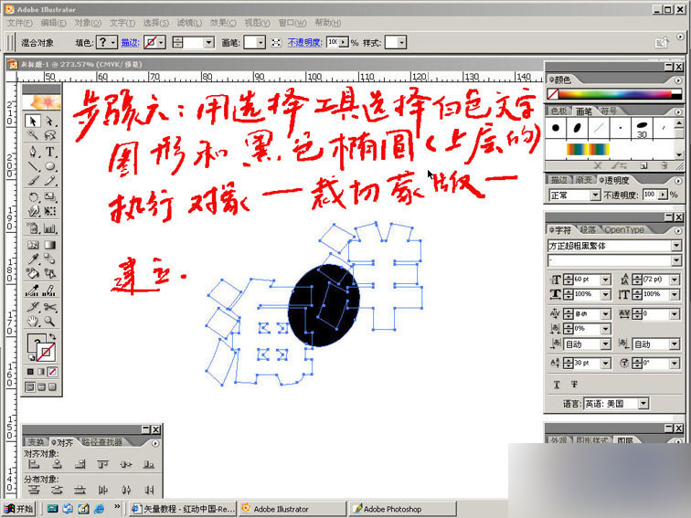Select the black arrow Selection tool

point(33,122)
